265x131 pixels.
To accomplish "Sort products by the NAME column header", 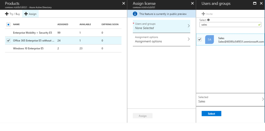I will point(16,25).
